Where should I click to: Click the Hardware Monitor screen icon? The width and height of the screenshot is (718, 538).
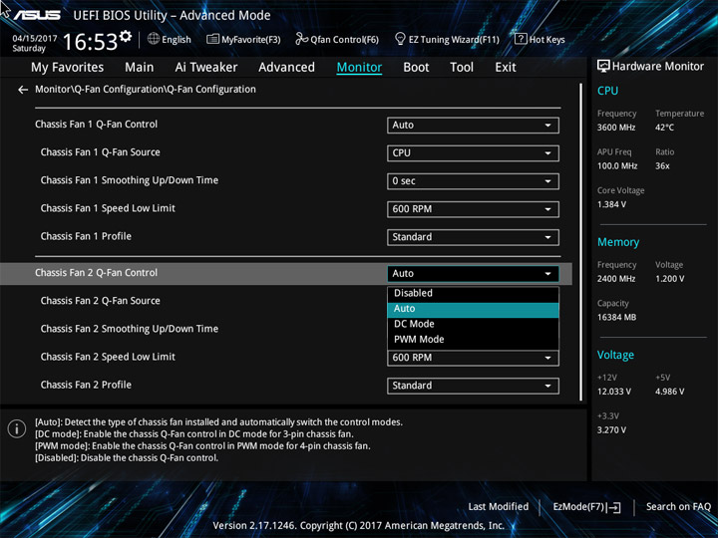603,66
